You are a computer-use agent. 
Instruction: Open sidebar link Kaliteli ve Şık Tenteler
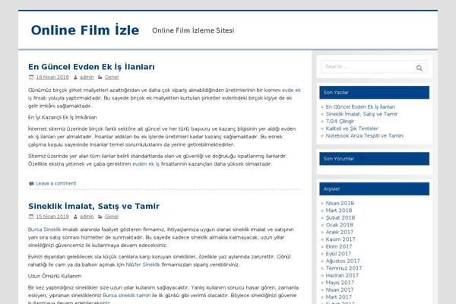(352, 128)
